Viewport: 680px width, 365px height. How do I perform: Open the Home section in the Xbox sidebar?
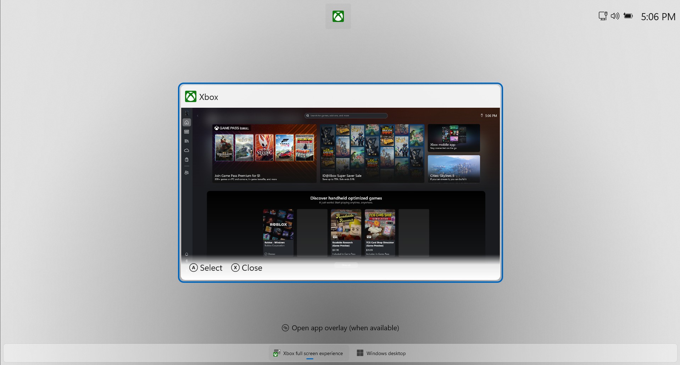click(186, 122)
